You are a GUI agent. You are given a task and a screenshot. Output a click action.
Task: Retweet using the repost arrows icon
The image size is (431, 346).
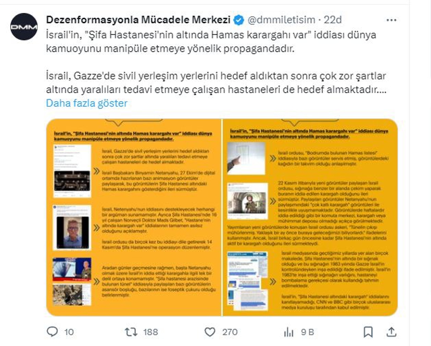click(x=131, y=332)
